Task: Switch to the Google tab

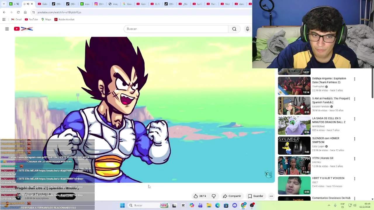Action: click(x=127, y=4)
